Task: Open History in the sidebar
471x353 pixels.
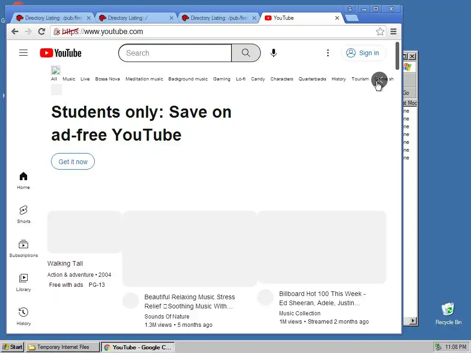Action: pyautogui.click(x=23, y=316)
